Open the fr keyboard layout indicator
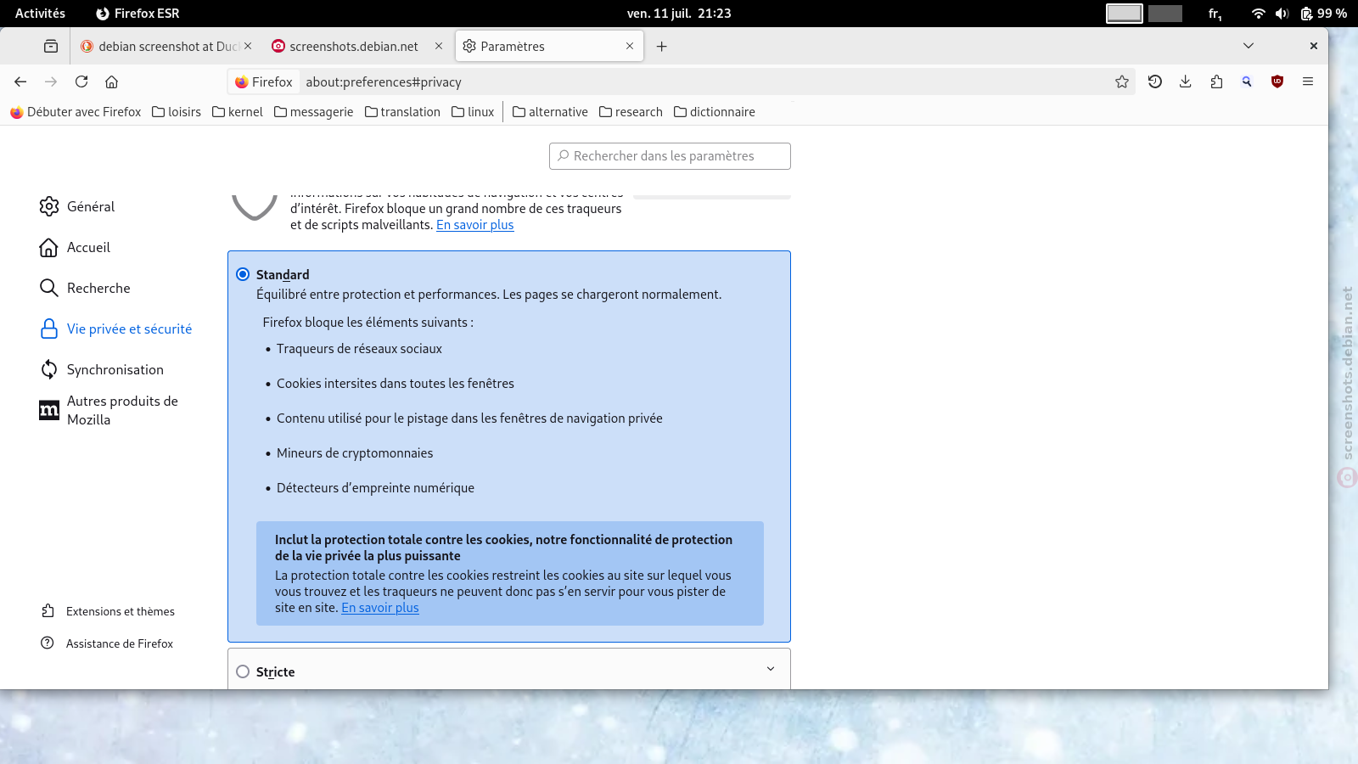Screen dimensions: 1358x764 1215,14
